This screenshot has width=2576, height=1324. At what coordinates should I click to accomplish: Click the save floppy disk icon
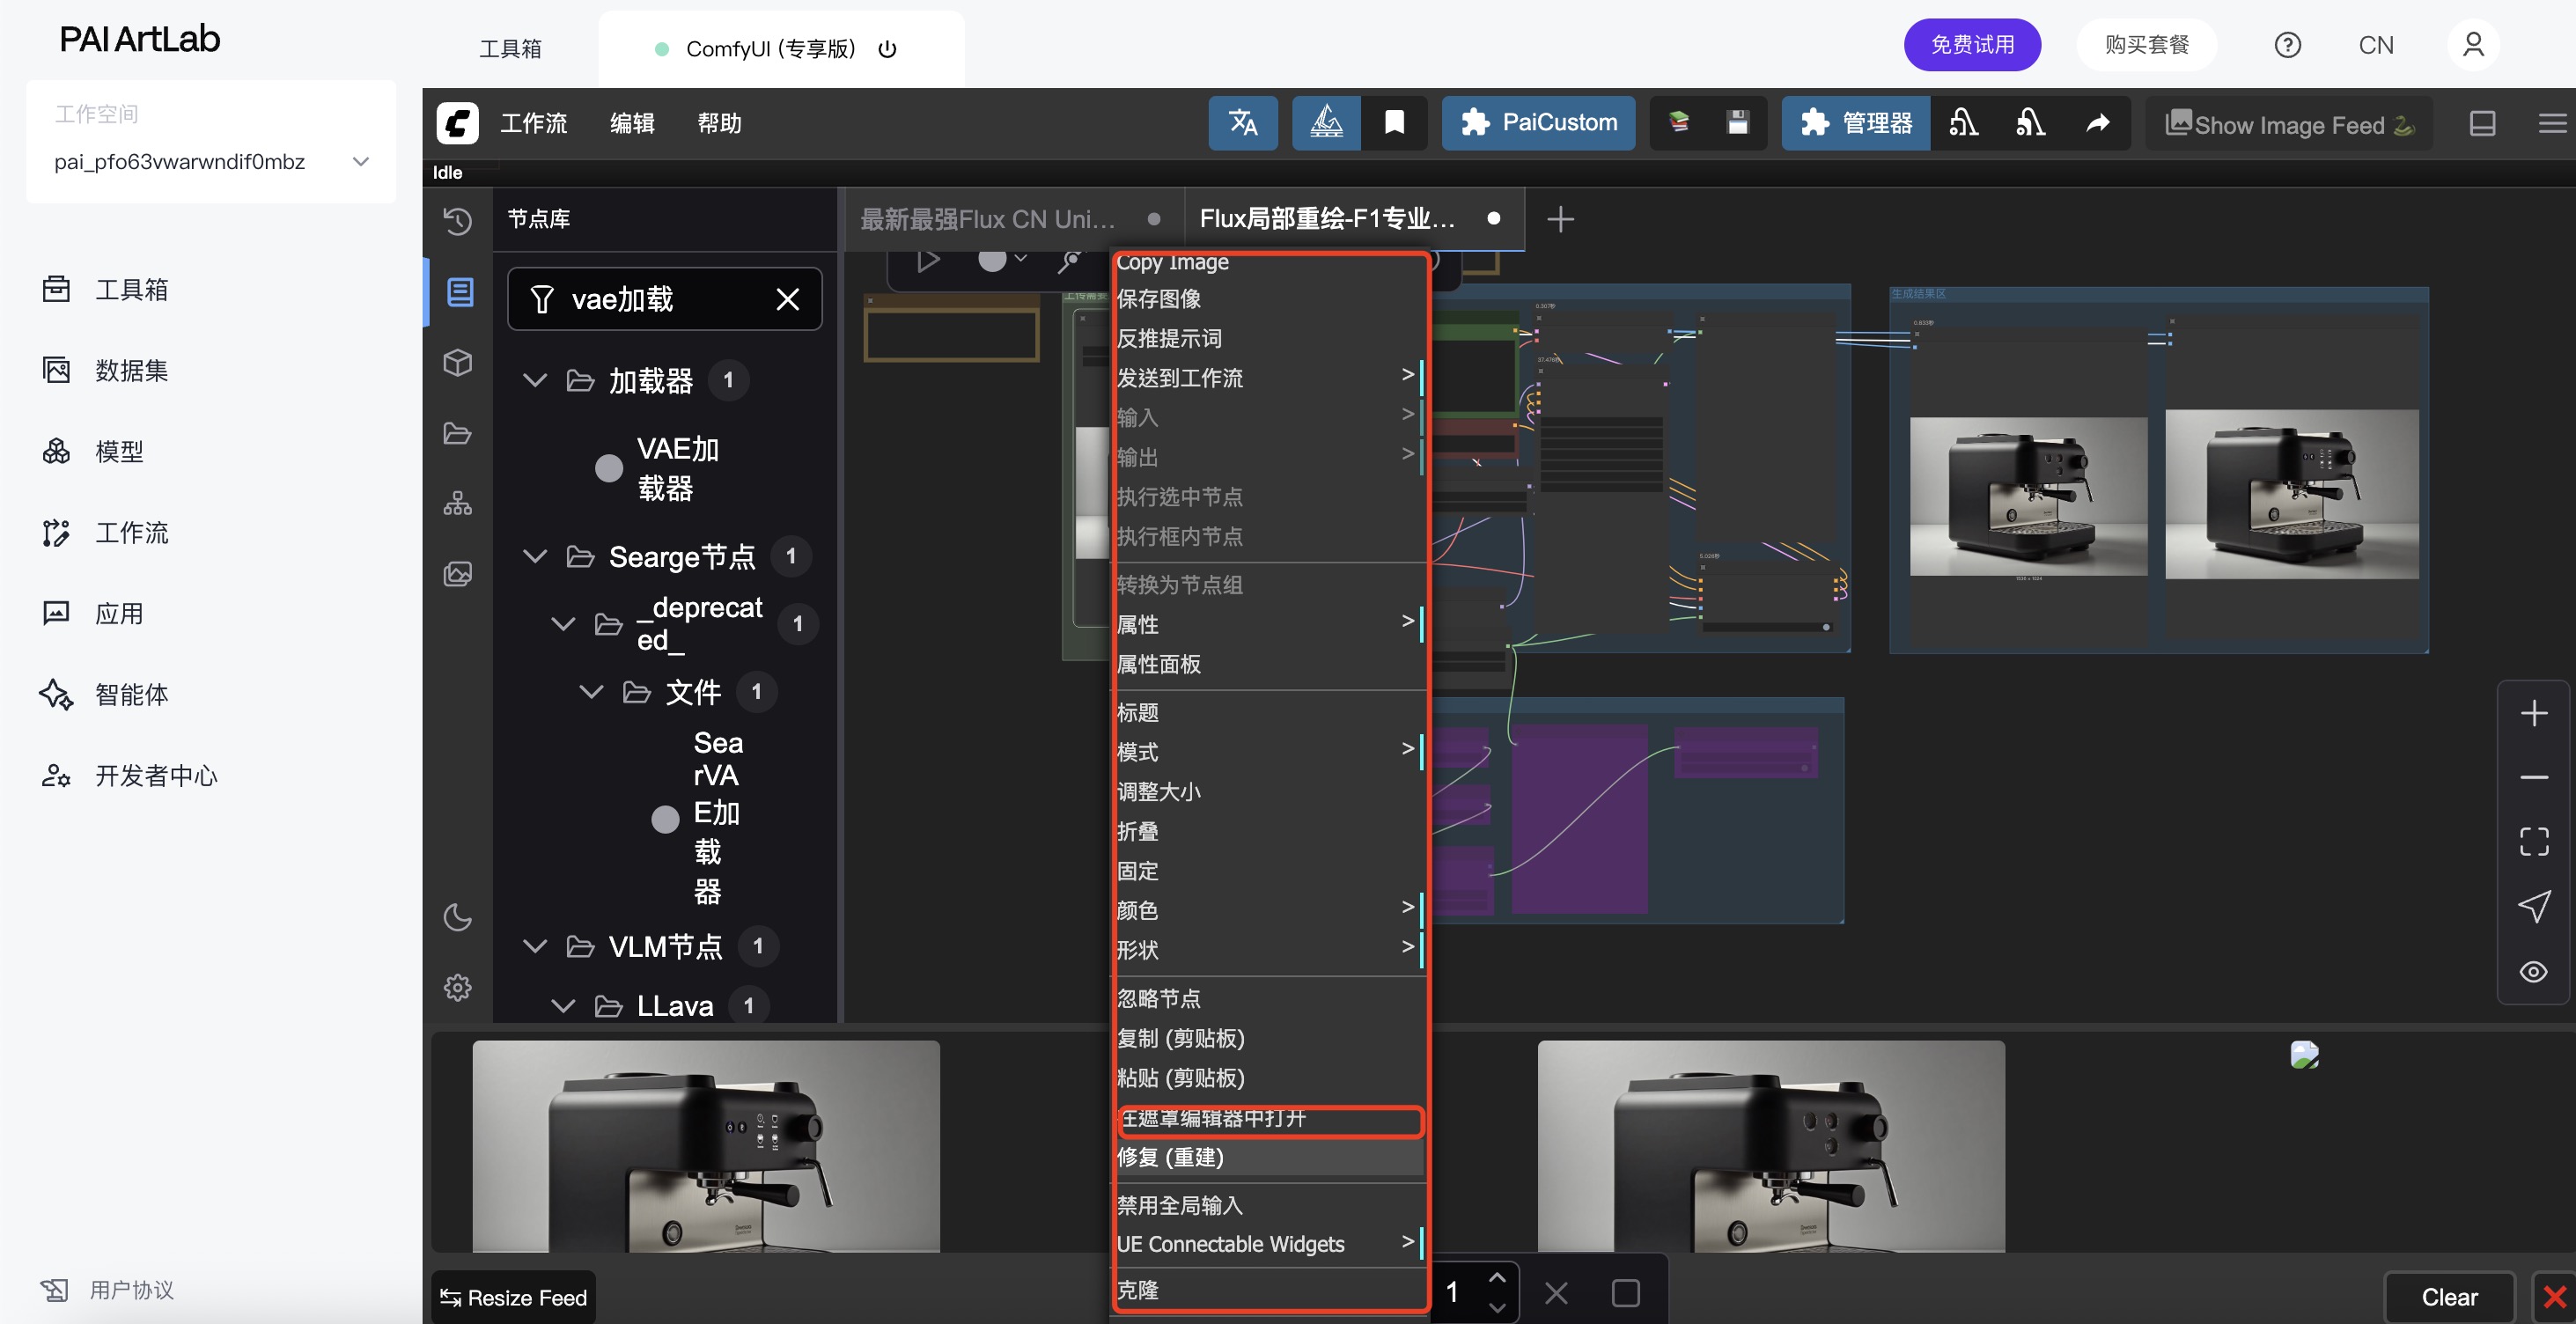point(1738,123)
